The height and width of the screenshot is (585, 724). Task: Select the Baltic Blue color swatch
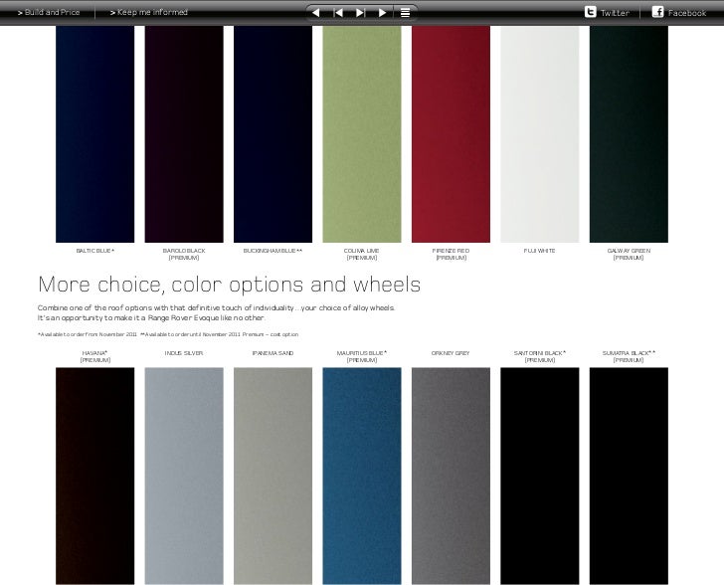click(95, 134)
